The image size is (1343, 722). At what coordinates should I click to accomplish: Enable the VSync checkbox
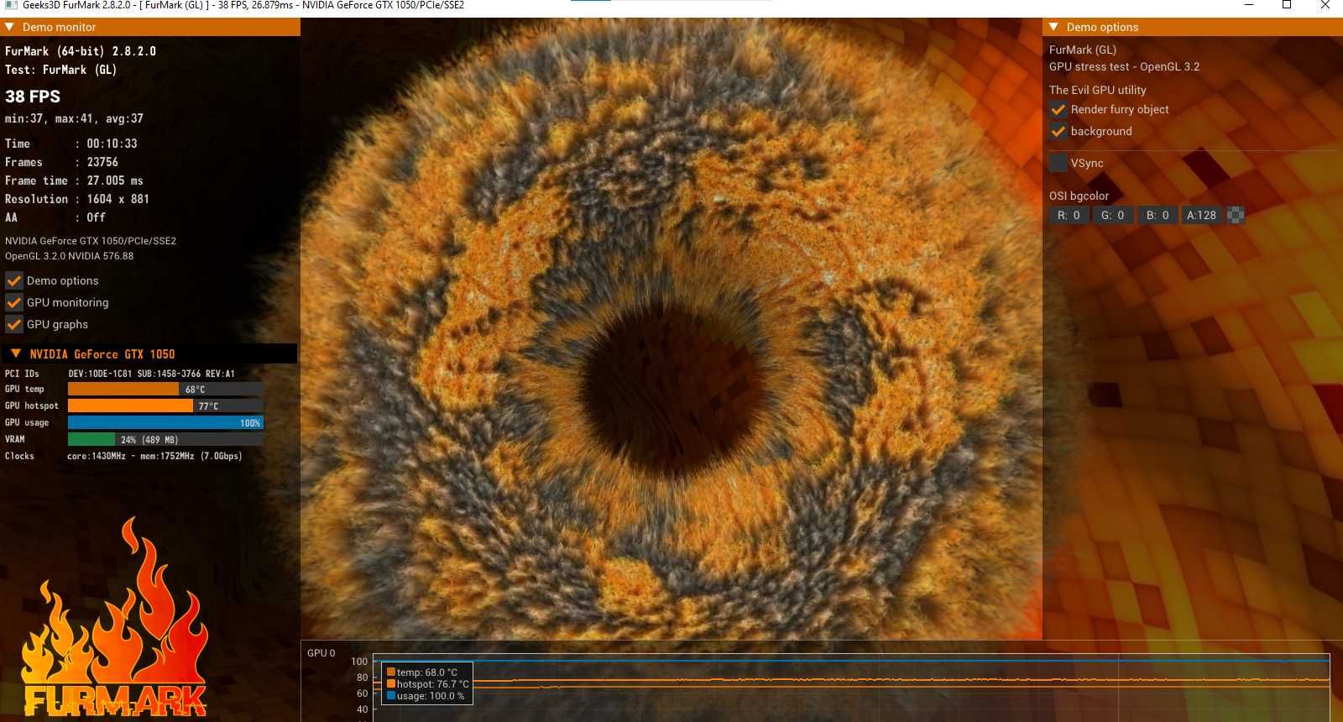tap(1058, 163)
